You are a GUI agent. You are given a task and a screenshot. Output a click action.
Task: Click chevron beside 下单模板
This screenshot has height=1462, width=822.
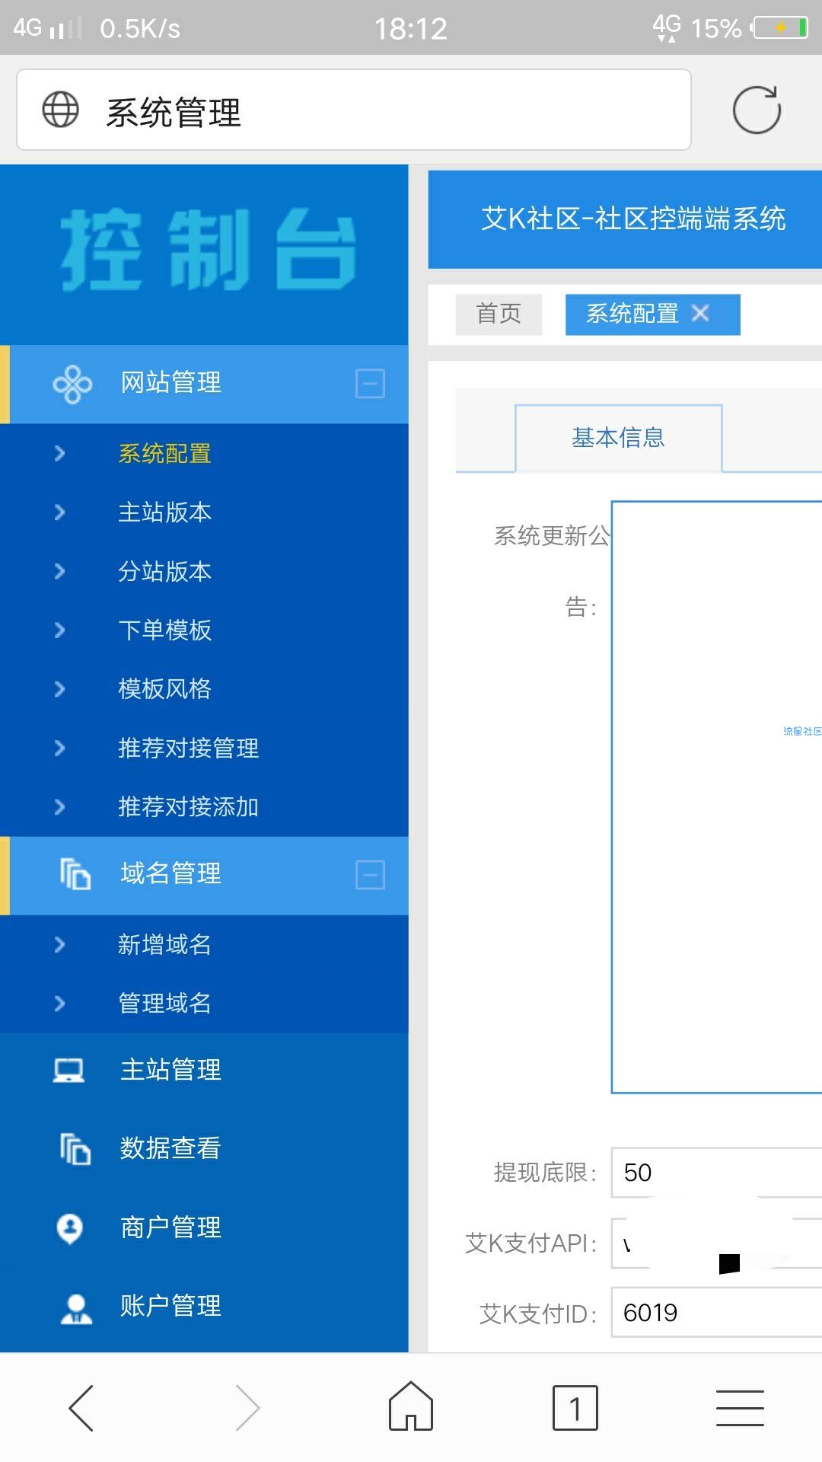pyautogui.click(x=60, y=630)
